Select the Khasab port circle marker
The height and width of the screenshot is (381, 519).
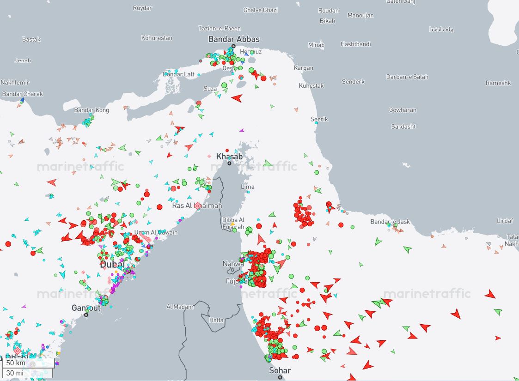pyautogui.click(x=229, y=163)
